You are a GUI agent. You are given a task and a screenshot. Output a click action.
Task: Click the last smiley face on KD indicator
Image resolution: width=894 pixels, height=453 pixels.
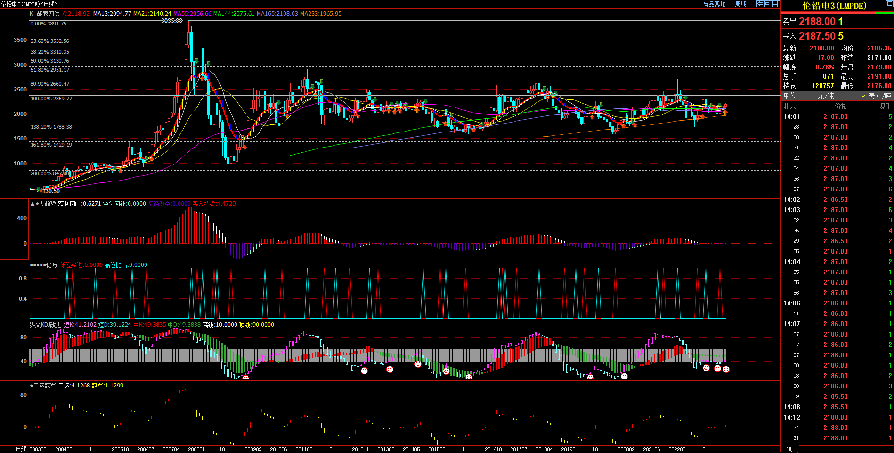[726, 370]
